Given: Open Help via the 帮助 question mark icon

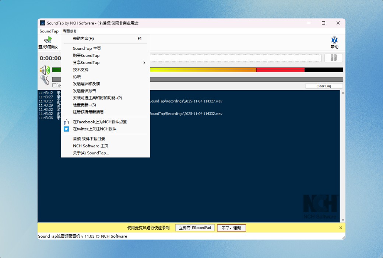Looking at the screenshot, I should pyautogui.click(x=334, y=40).
